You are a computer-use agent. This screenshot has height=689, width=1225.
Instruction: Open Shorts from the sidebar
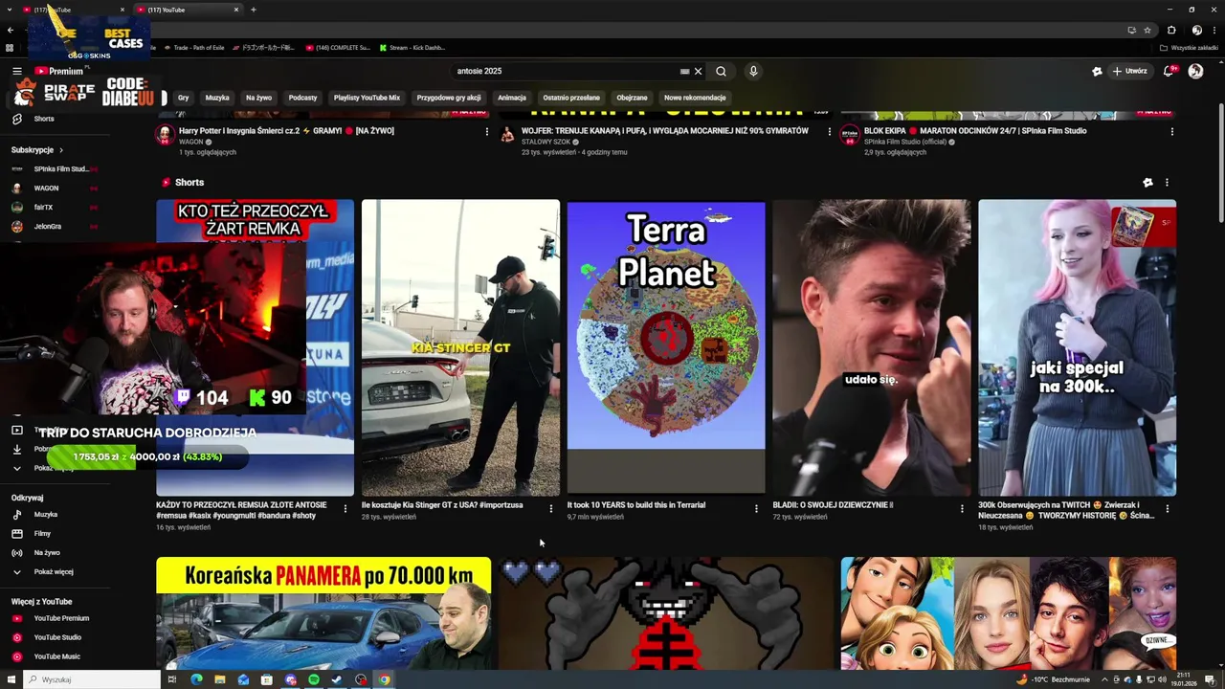pos(43,119)
